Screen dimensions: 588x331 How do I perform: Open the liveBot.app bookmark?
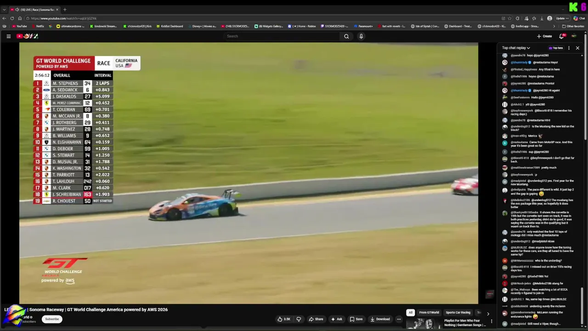(x=525, y=26)
